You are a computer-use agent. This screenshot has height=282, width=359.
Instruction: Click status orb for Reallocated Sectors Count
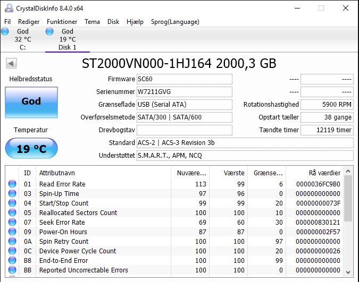[12, 213]
